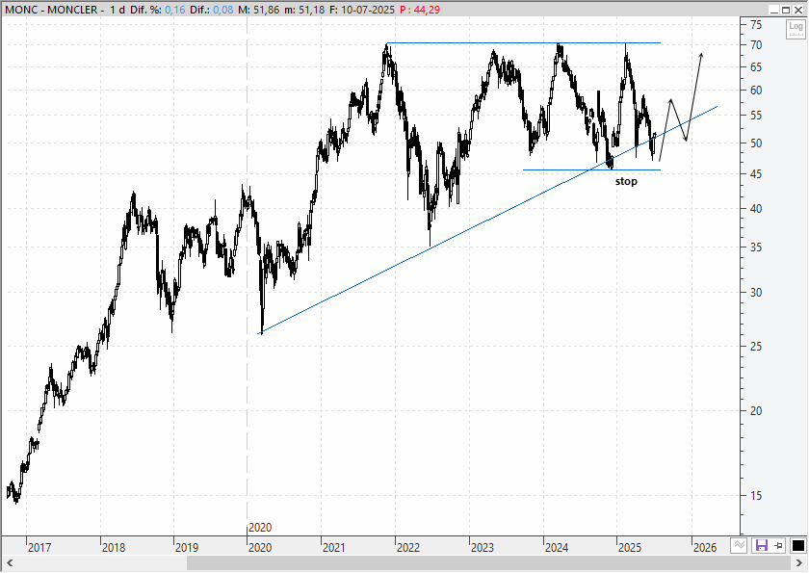Click the pushpin icon beside save
This screenshot has width=809, height=573.
point(778,545)
